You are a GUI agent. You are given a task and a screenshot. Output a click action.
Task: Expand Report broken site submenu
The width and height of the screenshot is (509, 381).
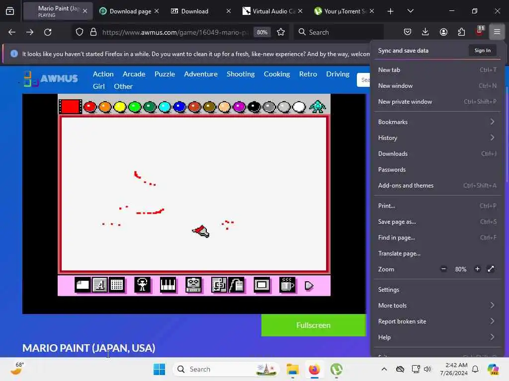coord(437,321)
